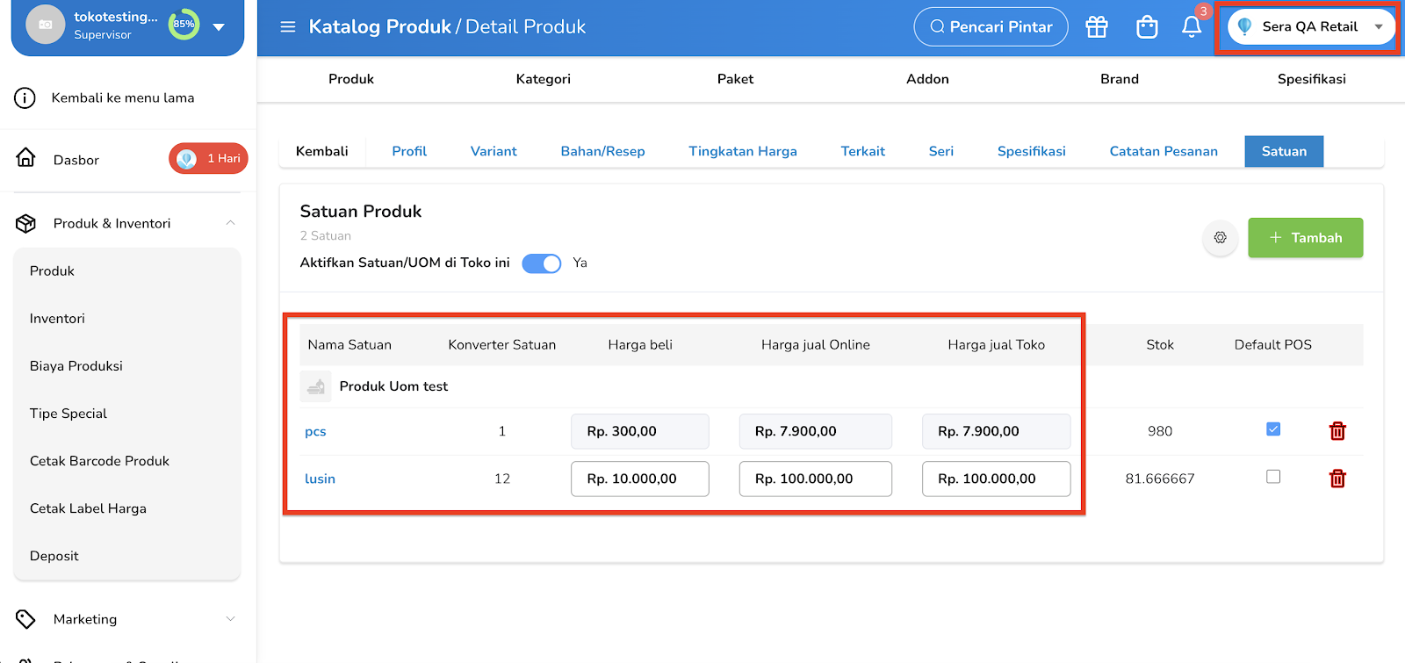This screenshot has height=663, width=1405.
Task: Switch to the Profil tab
Action: click(409, 151)
